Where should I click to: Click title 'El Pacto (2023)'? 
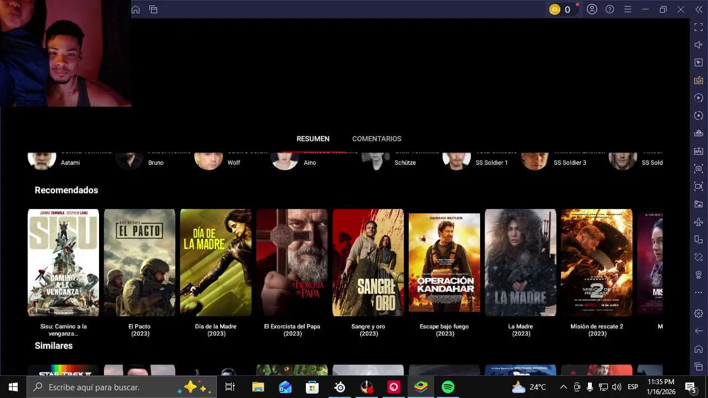pyautogui.click(x=139, y=330)
